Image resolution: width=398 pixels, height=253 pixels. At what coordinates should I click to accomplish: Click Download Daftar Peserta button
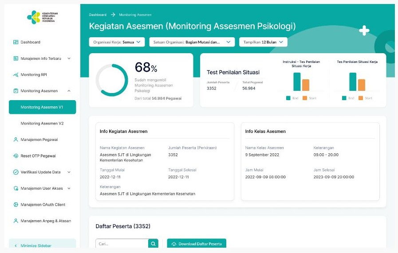(x=197, y=244)
